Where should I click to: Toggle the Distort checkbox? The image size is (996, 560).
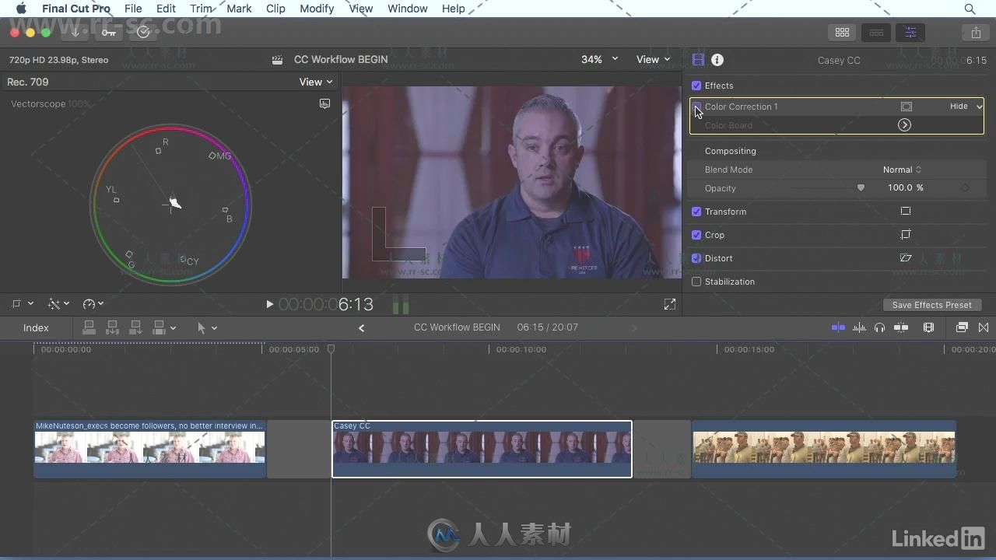pyautogui.click(x=696, y=258)
